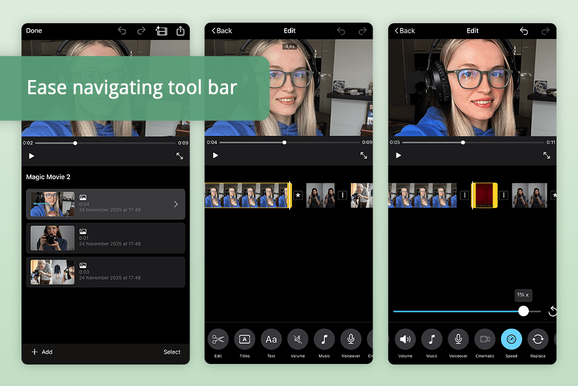Open Music tool in right screen toolbar

pyautogui.click(x=432, y=339)
